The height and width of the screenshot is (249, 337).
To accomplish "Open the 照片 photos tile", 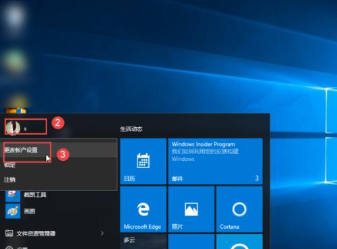I will pyautogui.click(x=191, y=209).
